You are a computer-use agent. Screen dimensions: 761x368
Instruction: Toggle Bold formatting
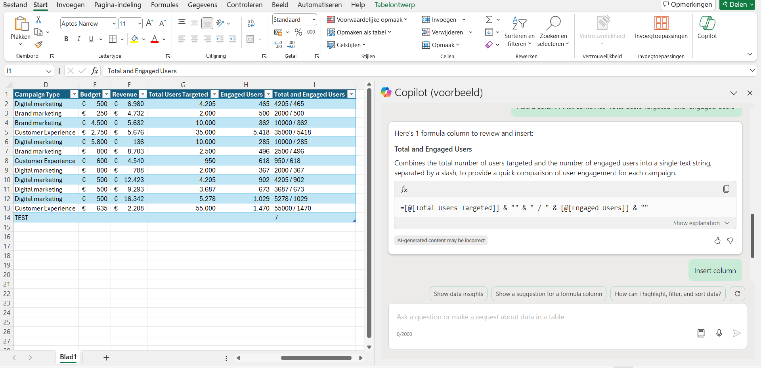66,39
